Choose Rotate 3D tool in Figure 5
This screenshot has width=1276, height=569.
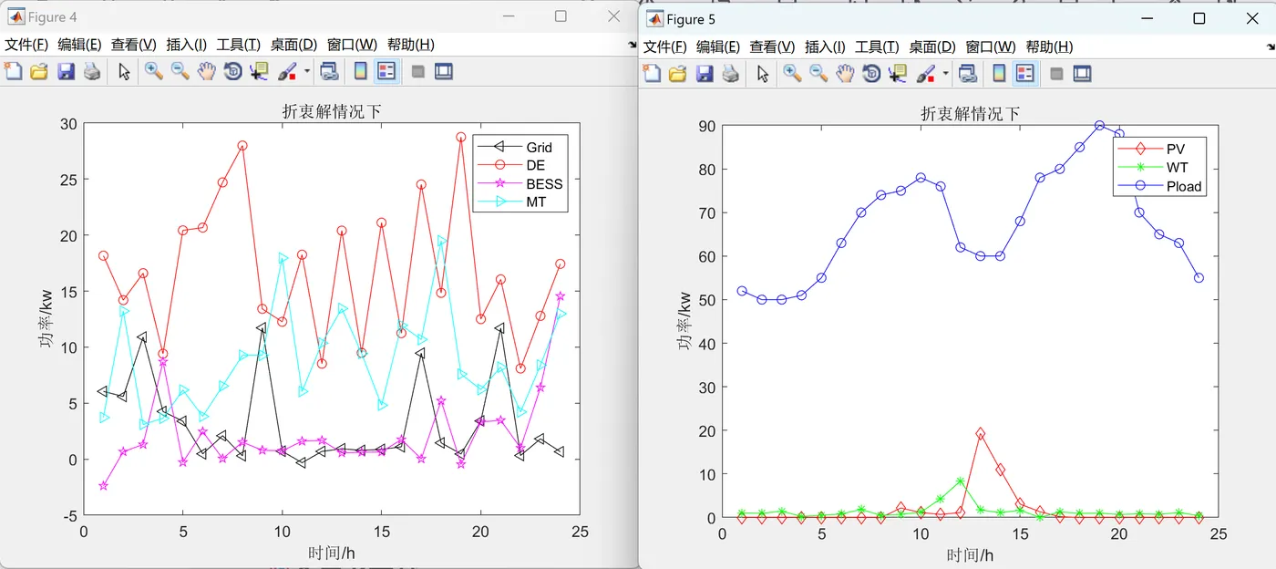point(872,73)
